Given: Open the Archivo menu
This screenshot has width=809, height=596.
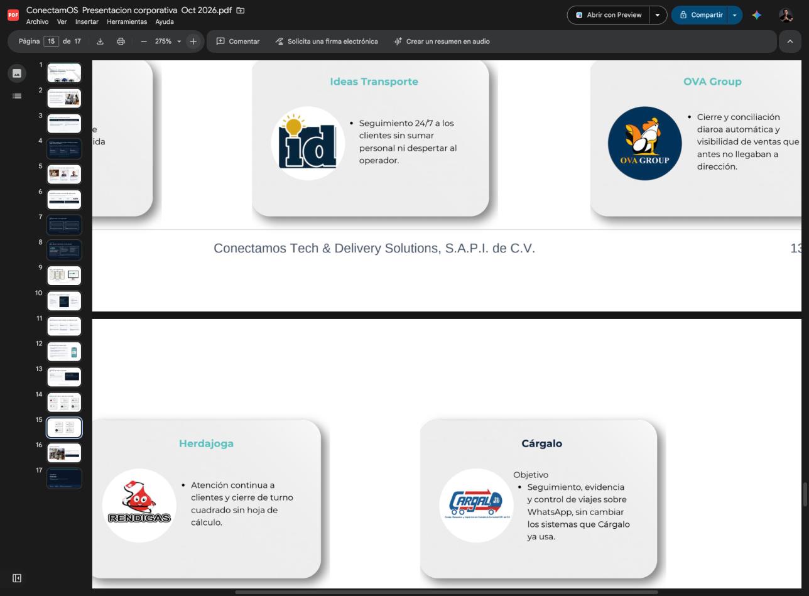Looking at the screenshot, I should click(37, 21).
